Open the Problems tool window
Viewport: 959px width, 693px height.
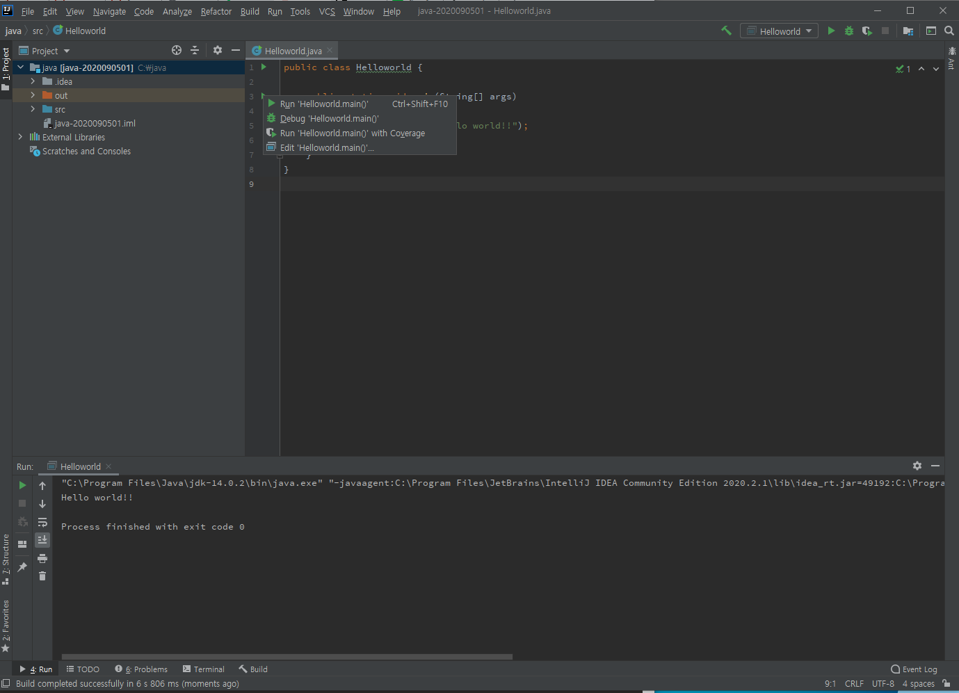tap(141, 669)
